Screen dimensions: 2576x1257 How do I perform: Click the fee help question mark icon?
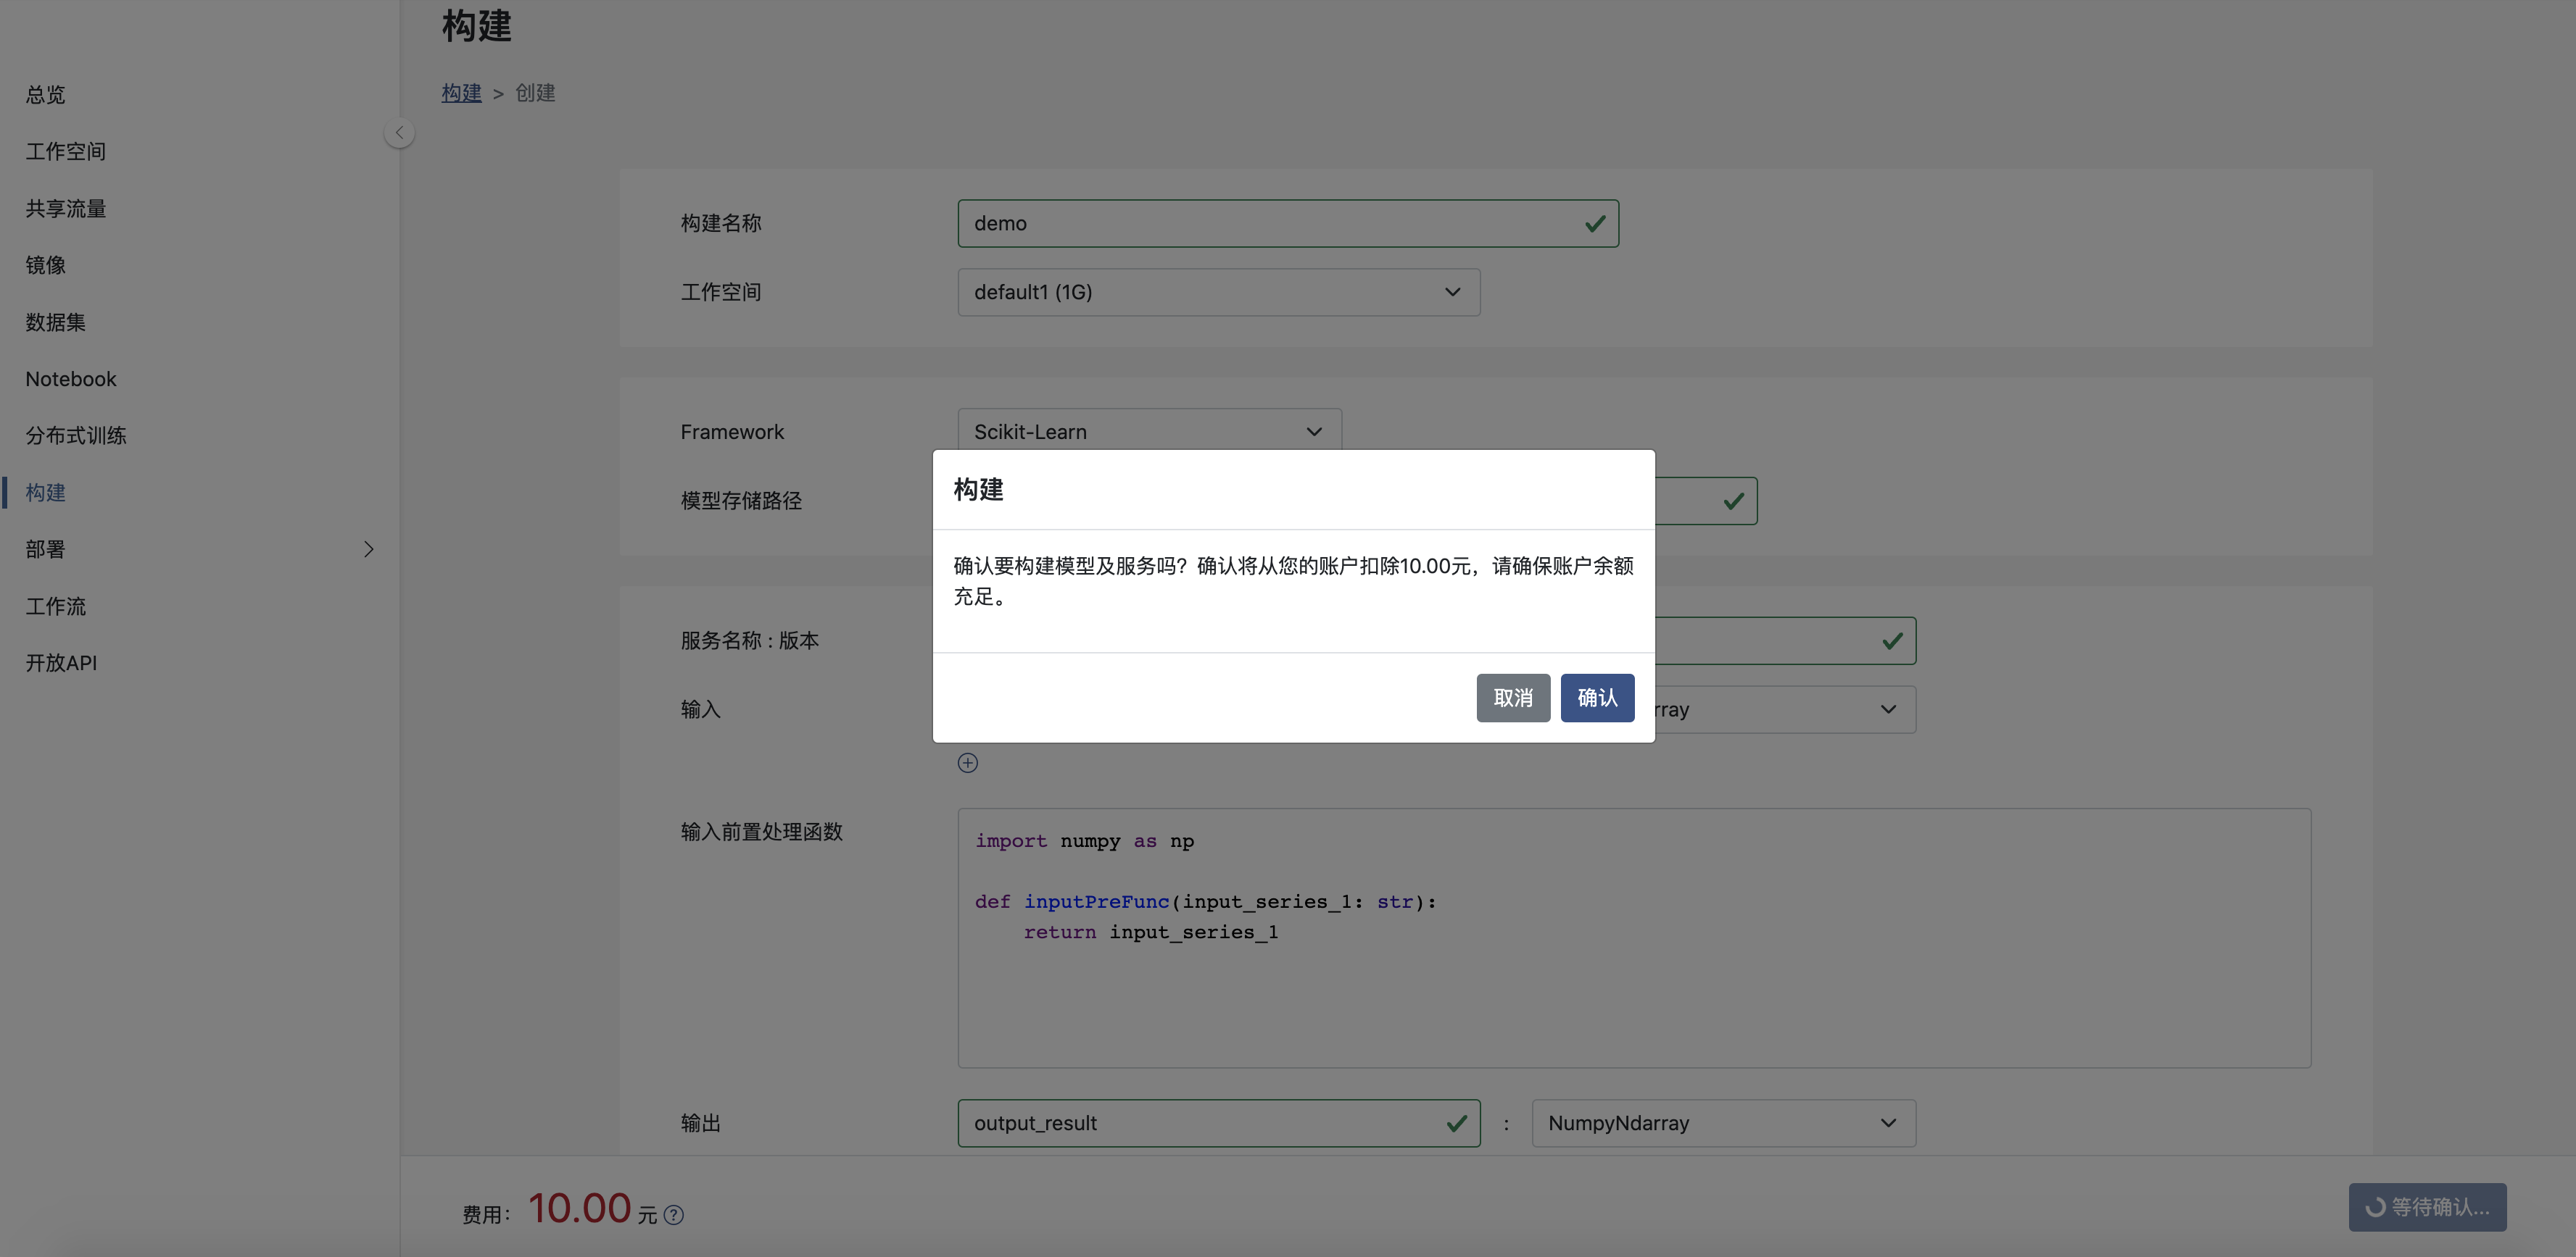click(674, 1215)
